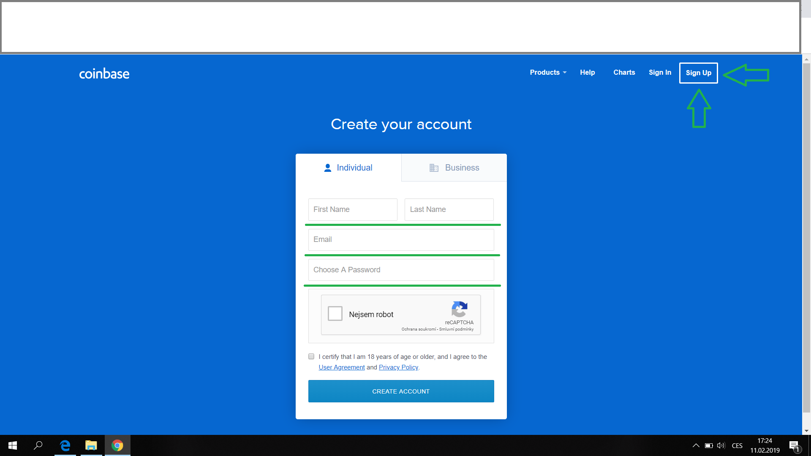Open Windows Start menu
This screenshot has width=811, height=456.
(x=13, y=445)
